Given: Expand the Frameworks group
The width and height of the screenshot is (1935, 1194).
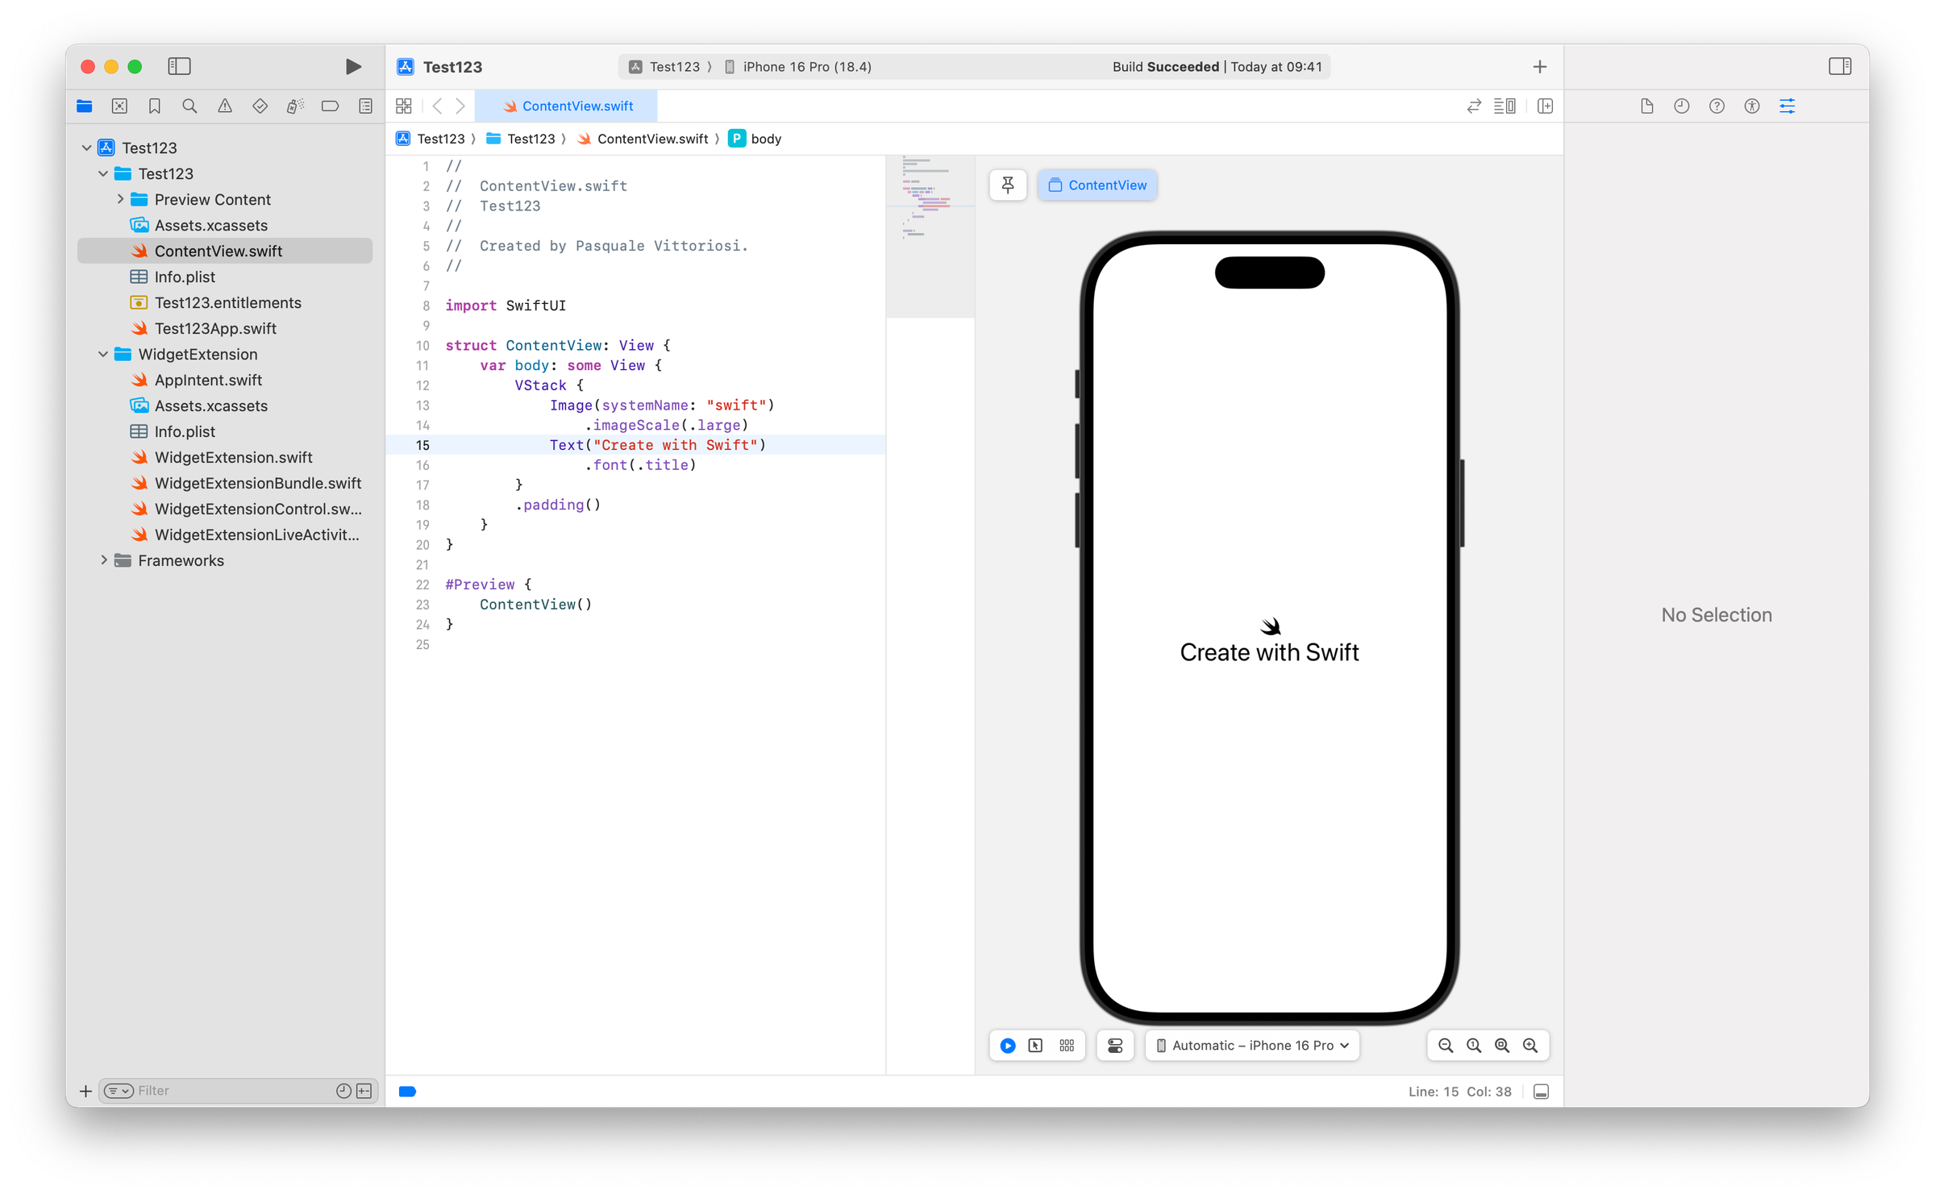Looking at the screenshot, I should [x=104, y=560].
